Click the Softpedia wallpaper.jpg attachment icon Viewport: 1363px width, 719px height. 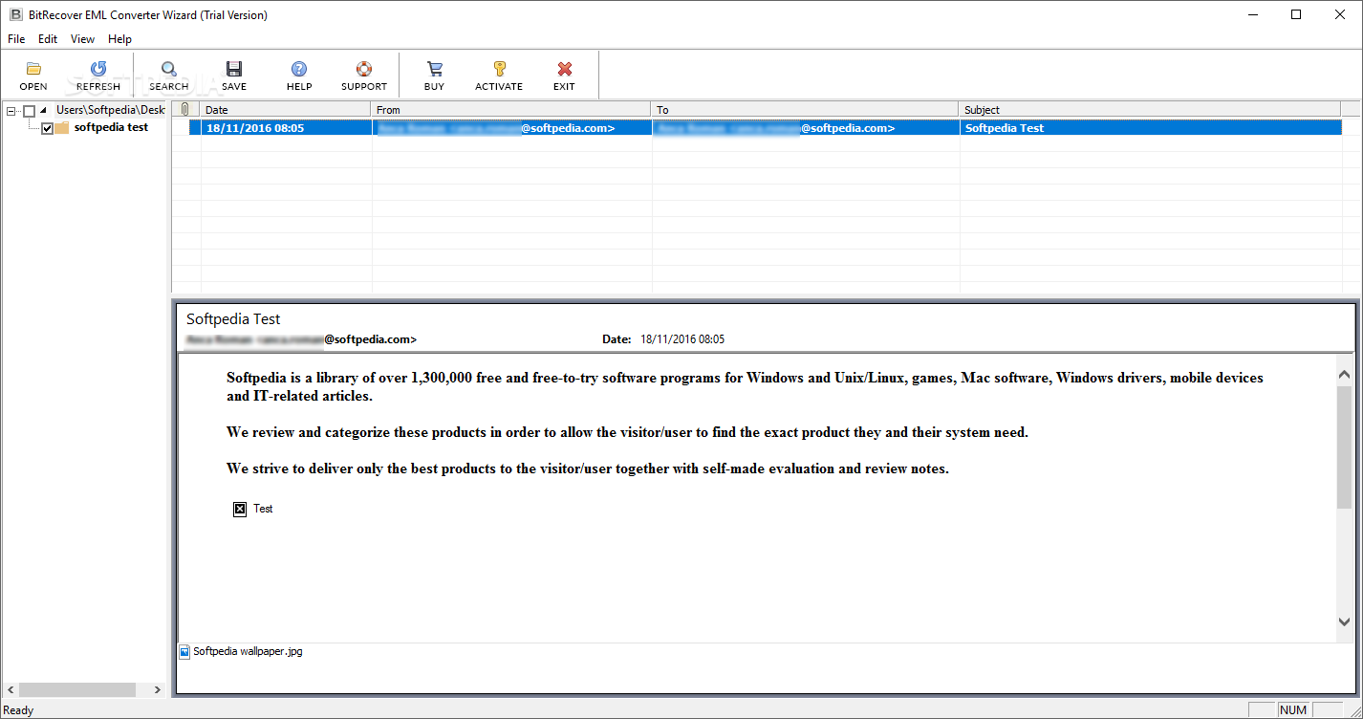click(184, 652)
